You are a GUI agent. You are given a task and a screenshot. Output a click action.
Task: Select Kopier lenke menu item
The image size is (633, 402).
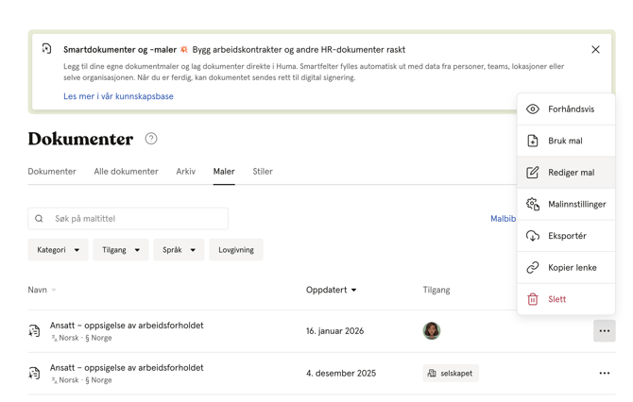tap(566, 267)
